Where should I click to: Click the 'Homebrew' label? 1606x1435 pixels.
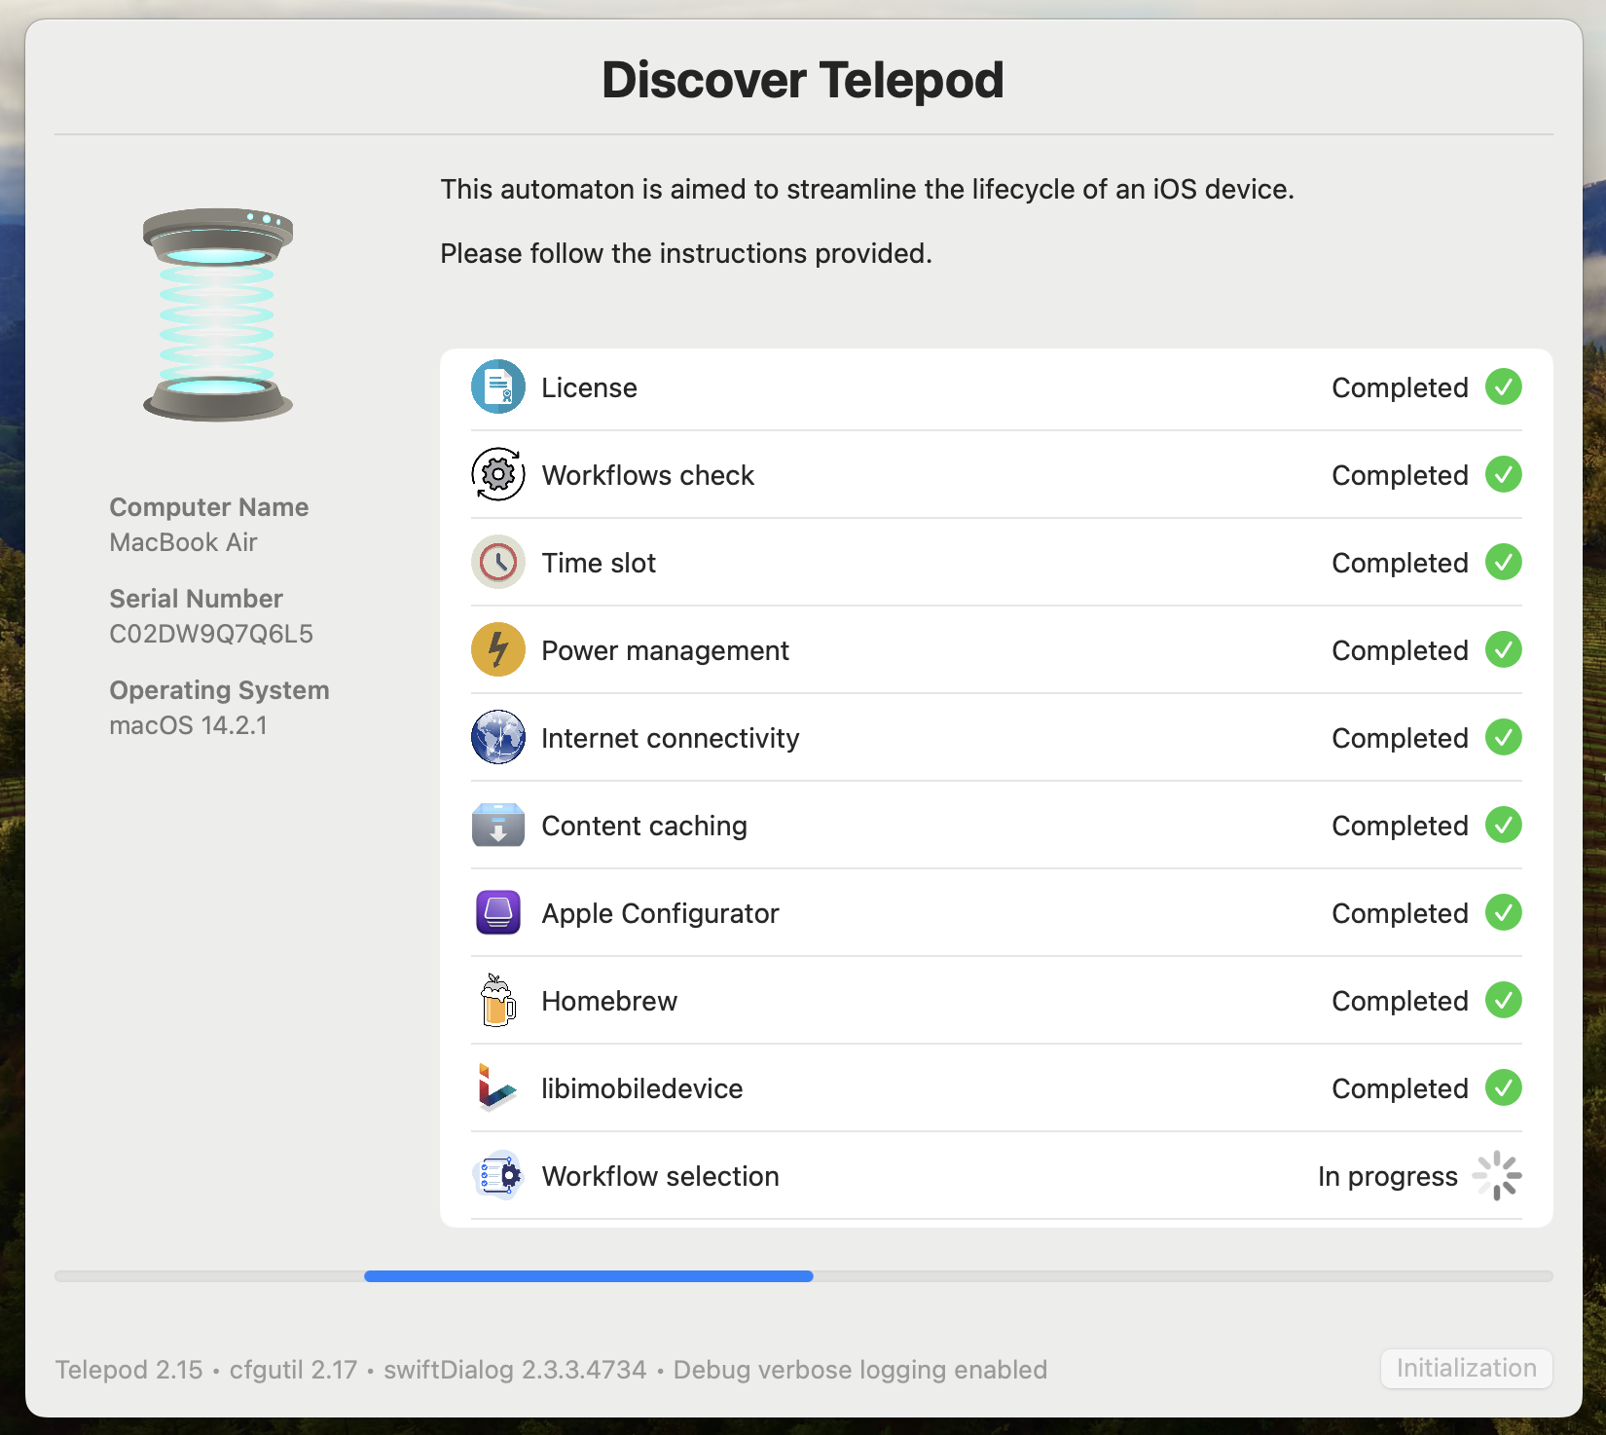(x=609, y=1001)
